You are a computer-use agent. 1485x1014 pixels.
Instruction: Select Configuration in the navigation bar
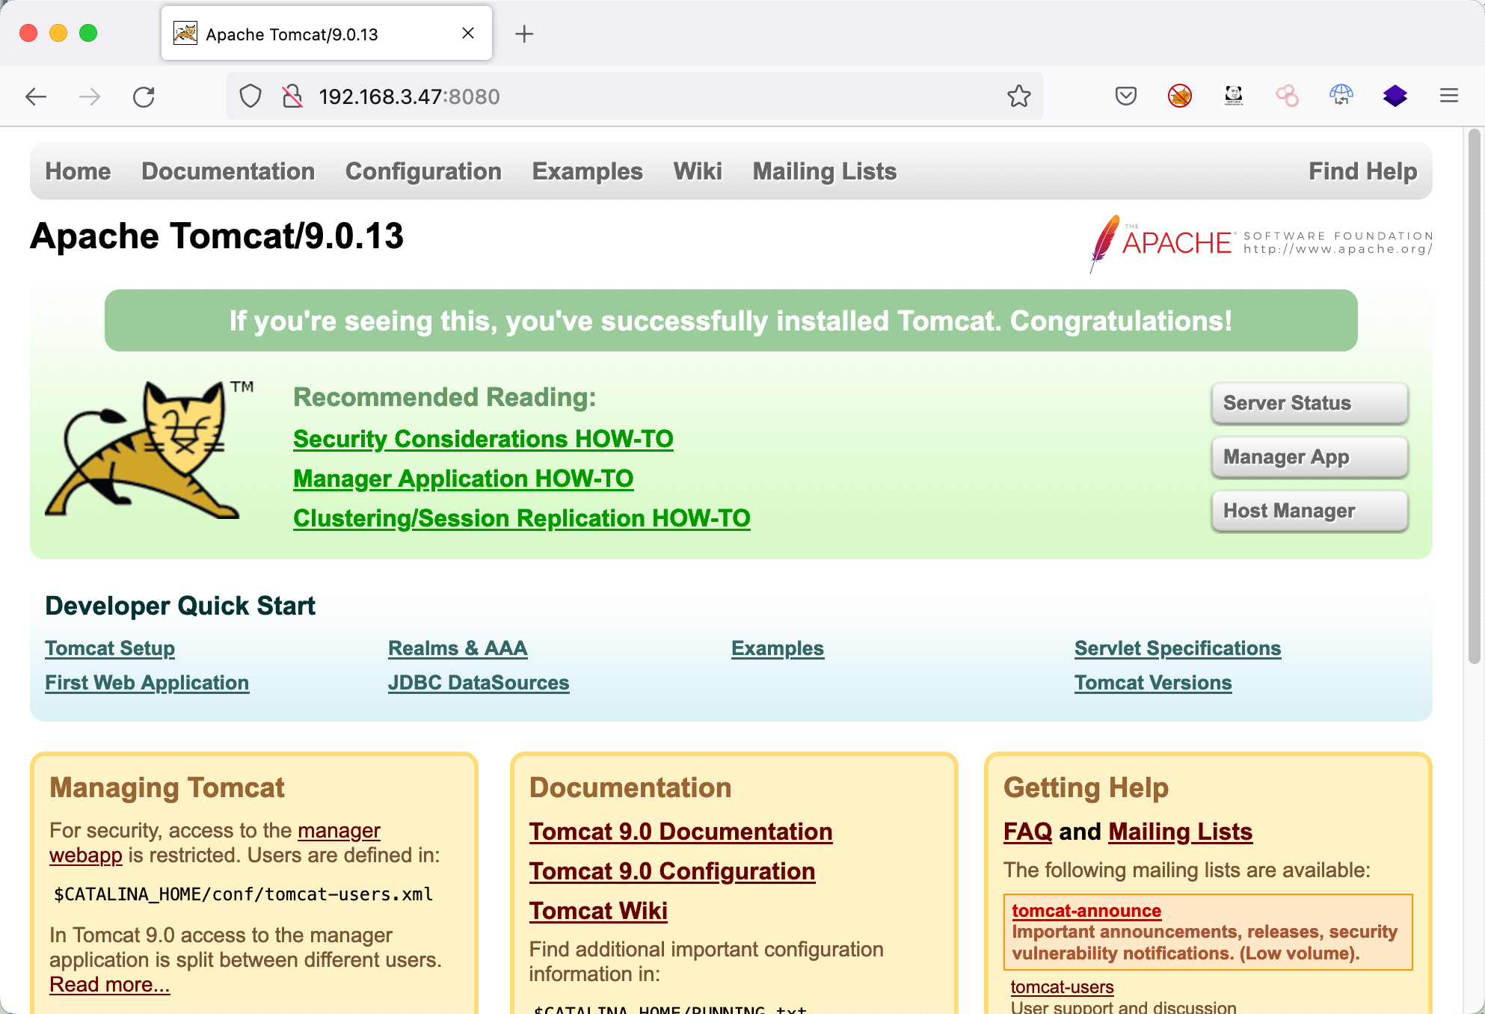pos(423,171)
